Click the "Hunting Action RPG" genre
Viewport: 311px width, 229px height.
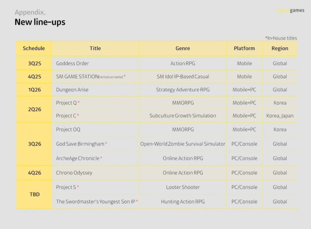183,202
